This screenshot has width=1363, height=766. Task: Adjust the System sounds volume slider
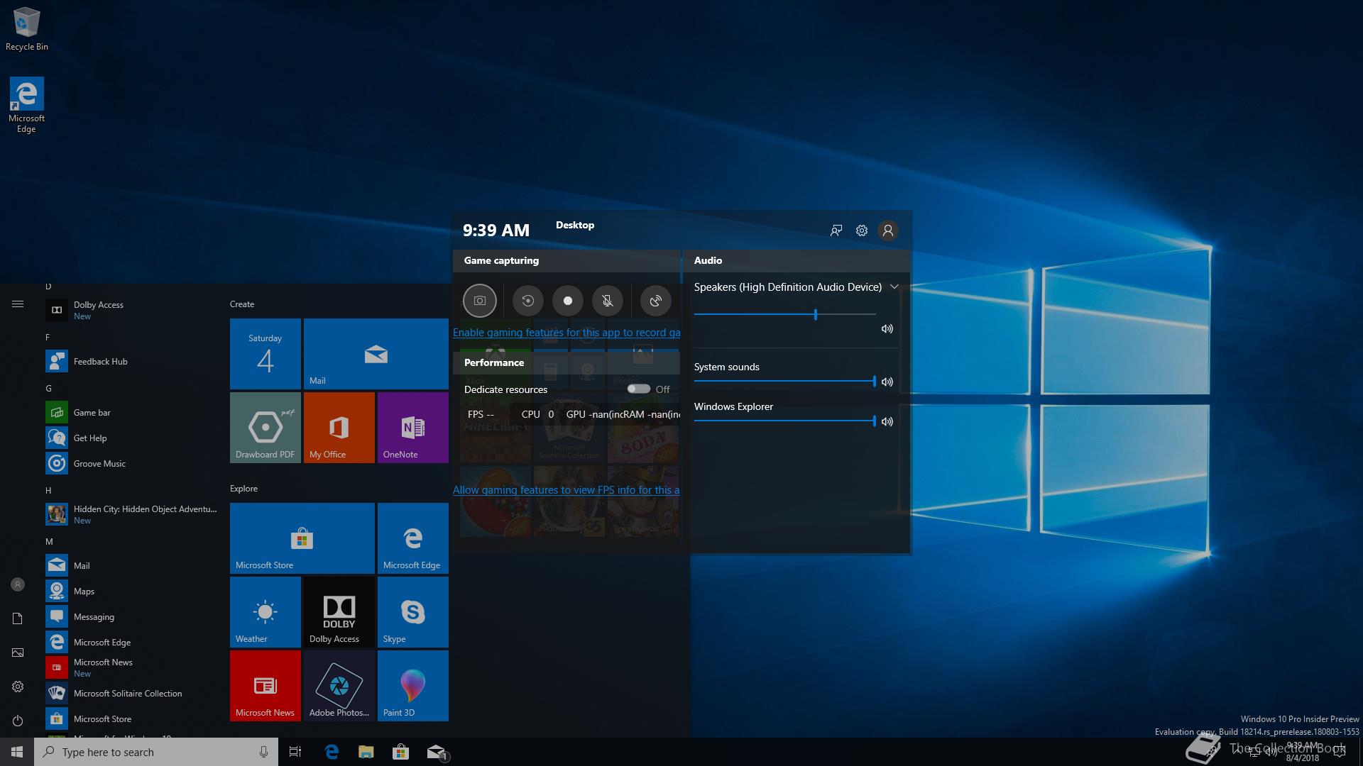click(785, 382)
